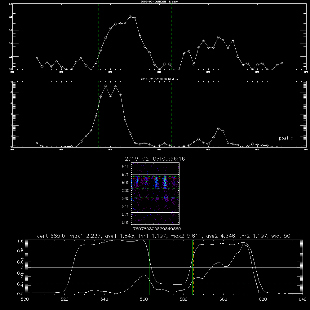Click the dusk plot small peak diamond near 852
The height and width of the screenshot is (310, 310).
tap(218, 128)
